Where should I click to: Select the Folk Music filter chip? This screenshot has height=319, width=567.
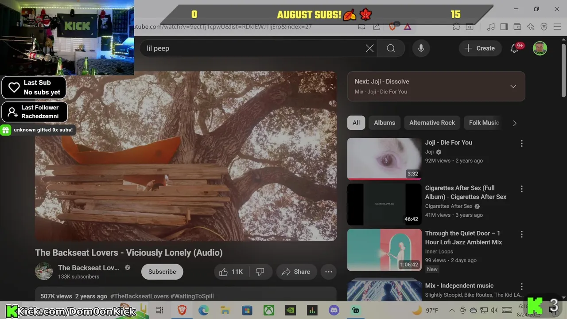[x=484, y=123]
